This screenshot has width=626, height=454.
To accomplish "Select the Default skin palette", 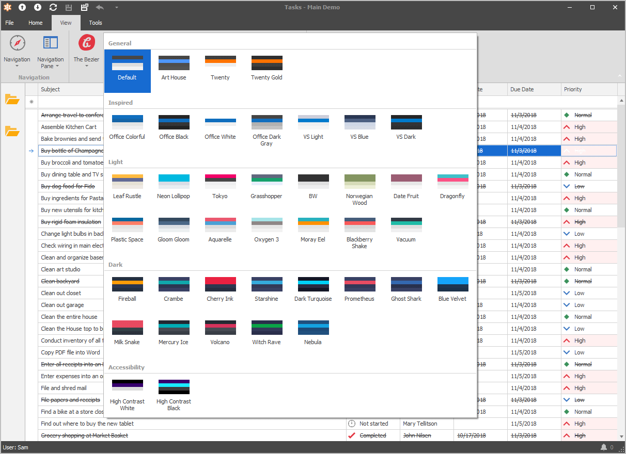I will click(x=128, y=71).
